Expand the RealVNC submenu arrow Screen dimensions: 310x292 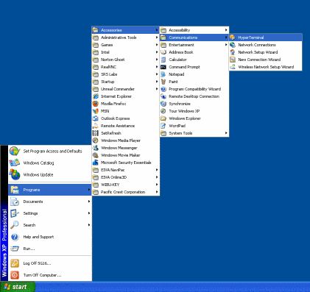(x=157, y=67)
